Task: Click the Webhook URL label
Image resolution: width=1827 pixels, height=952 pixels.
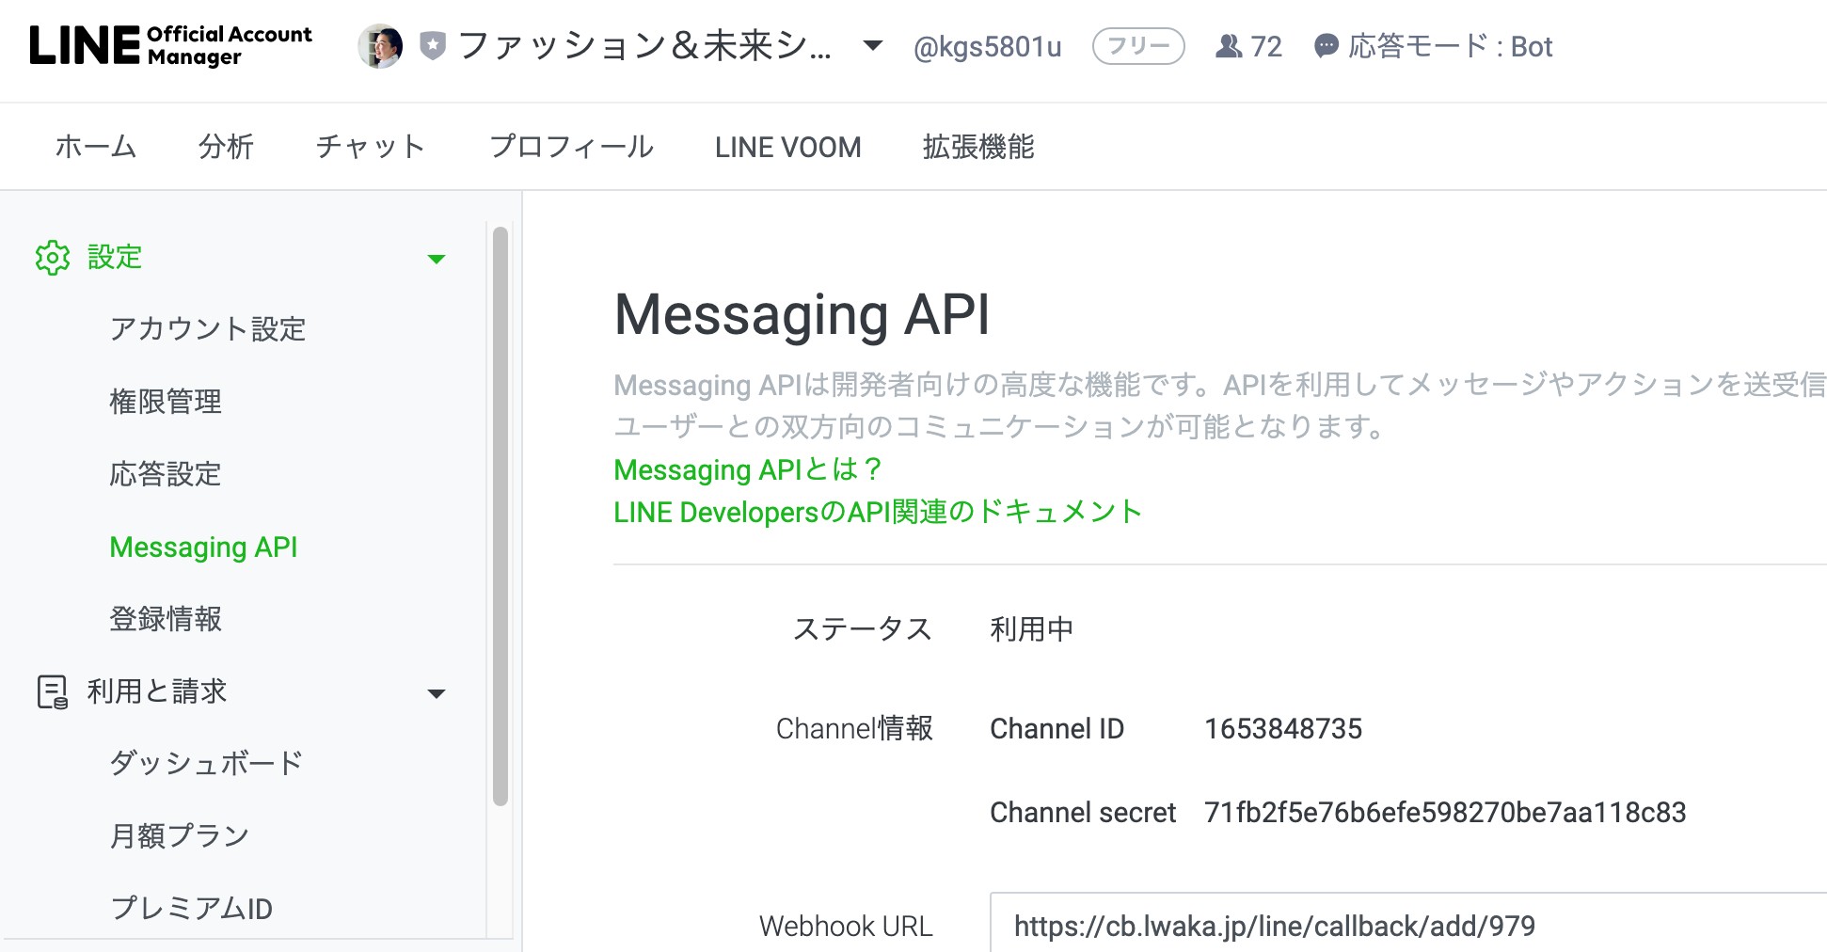Action: pos(846,927)
